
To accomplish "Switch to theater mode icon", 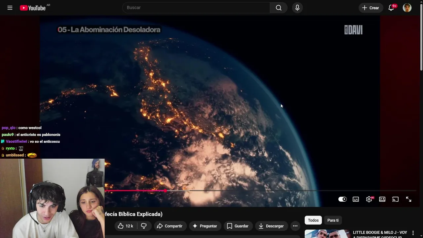I will coord(382,199).
